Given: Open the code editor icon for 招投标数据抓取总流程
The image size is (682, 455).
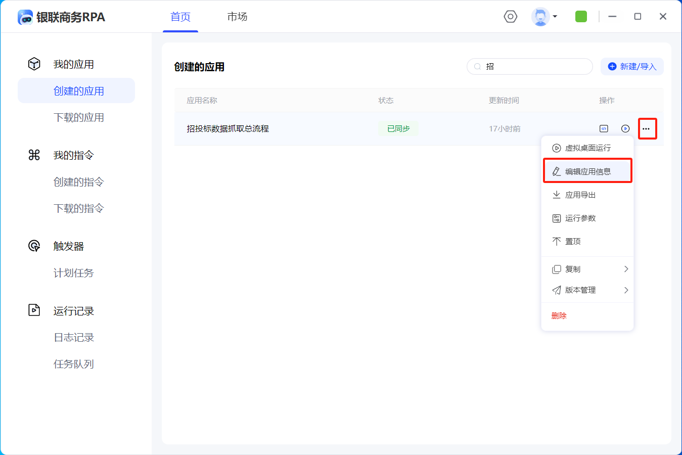Looking at the screenshot, I should click(x=604, y=129).
